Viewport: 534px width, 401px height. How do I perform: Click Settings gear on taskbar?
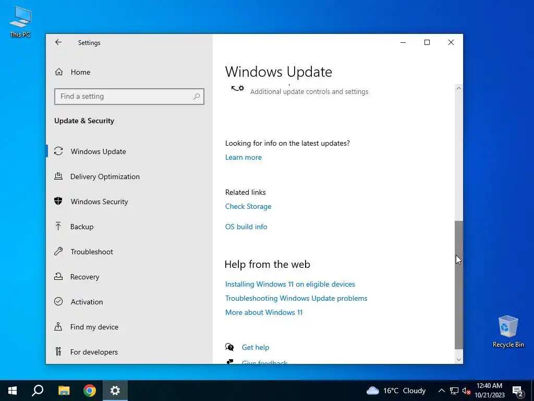(x=115, y=391)
